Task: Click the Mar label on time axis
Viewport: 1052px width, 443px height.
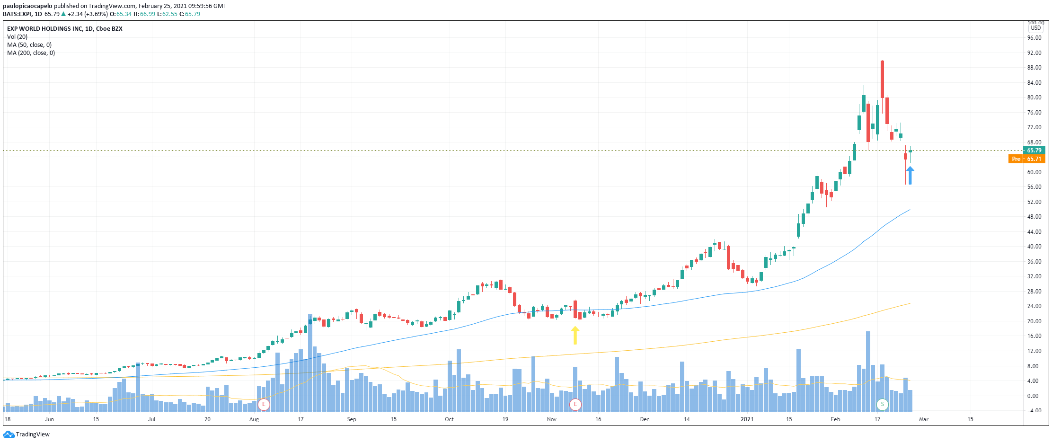Action: [924, 419]
